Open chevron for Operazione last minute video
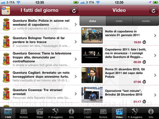This screenshot has width=159, height=119. (x=155, y=95)
